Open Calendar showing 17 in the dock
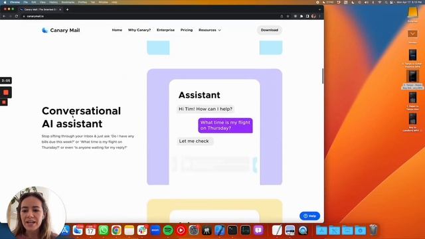Viewport: 425px width, 239px height. [90, 230]
